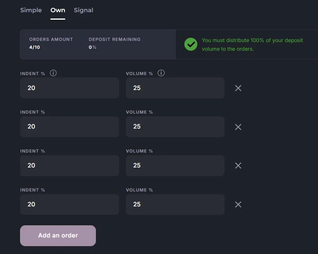Viewport: 318px width, 254px height.
Task: Remove the fourth order row
Action: (238, 204)
